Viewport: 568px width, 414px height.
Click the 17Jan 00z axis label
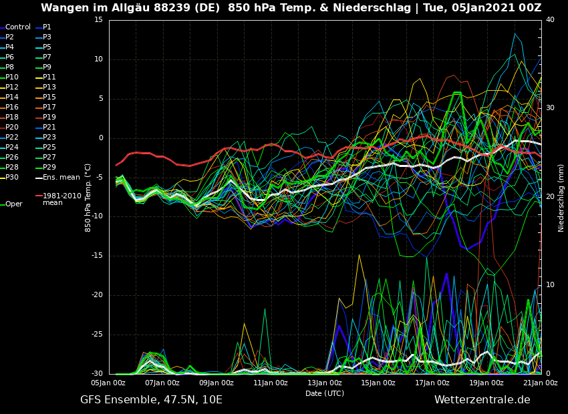point(432,383)
